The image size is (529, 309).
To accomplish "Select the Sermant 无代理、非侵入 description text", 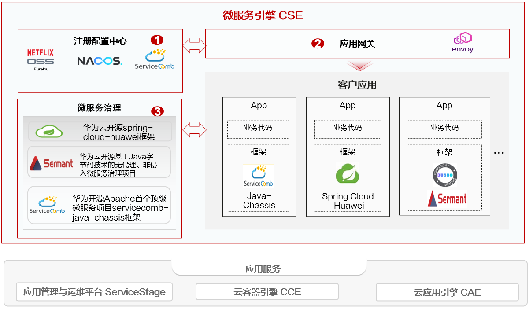I will pyautogui.click(x=118, y=165).
